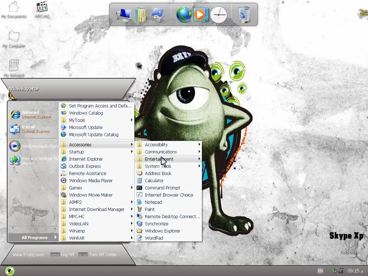Expand the Accessibility submenu
The height and width of the screenshot is (276, 368).
tap(169, 144)
